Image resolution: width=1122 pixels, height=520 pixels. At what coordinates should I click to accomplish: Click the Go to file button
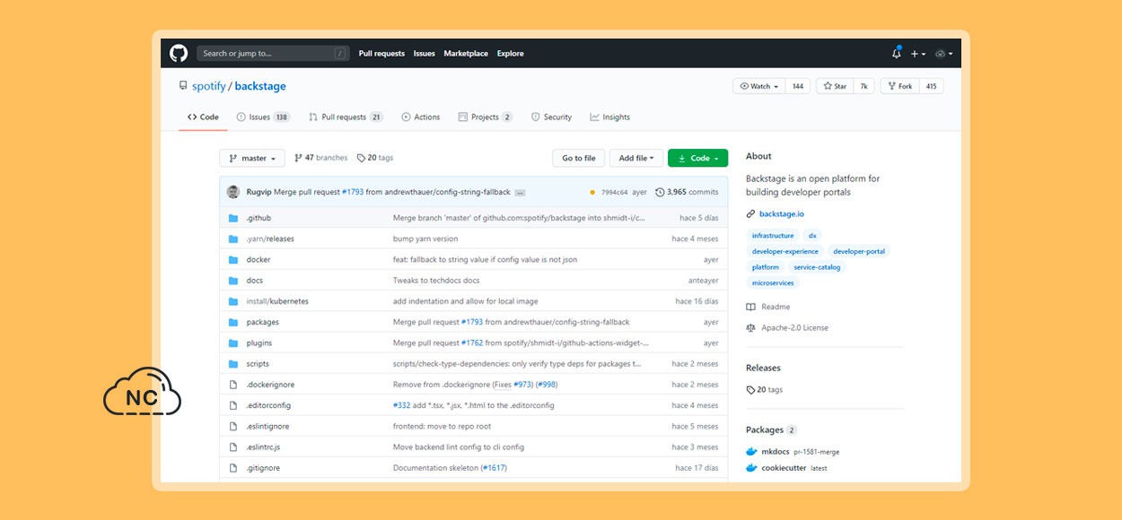(x=579, y=158)
